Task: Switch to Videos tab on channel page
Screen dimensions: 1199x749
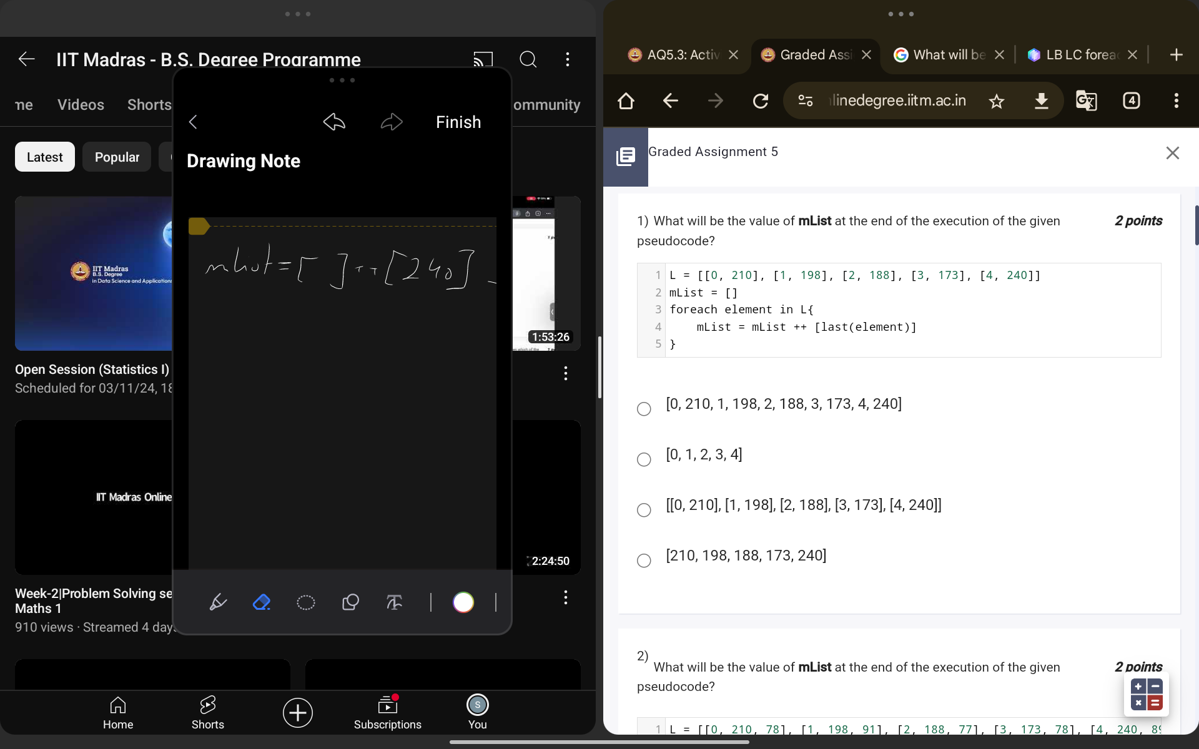Action: 81,104
